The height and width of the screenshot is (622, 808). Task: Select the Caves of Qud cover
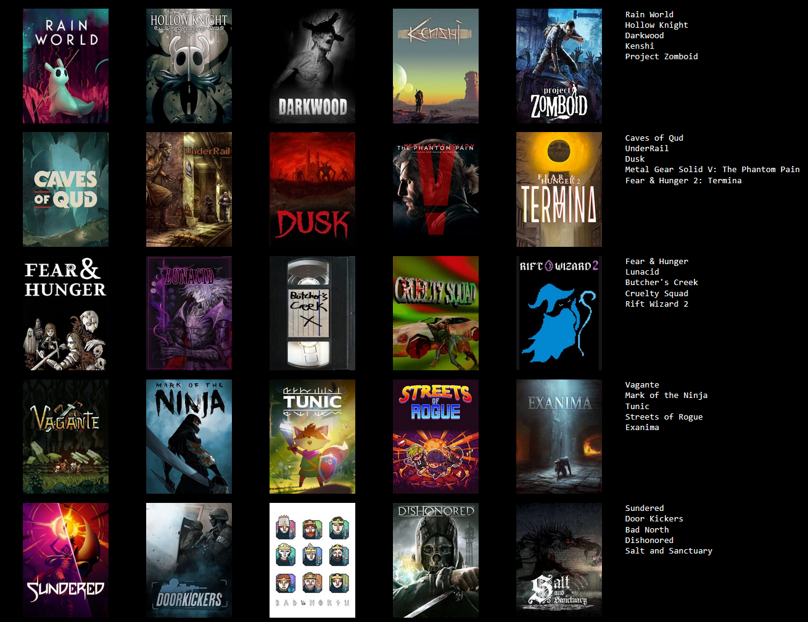[65, 189]
